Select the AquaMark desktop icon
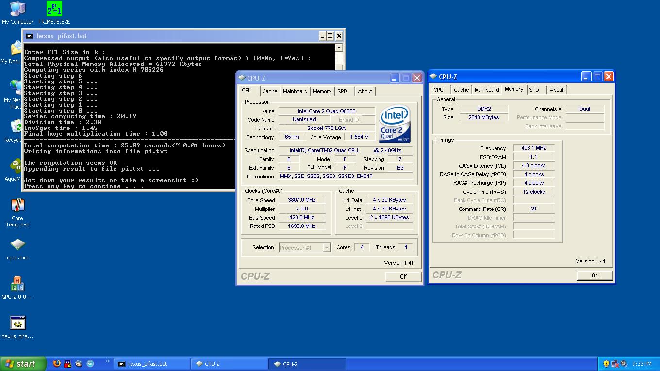Image resolution: width=660 pixels, height=371 pixels. tap(16, 166)
